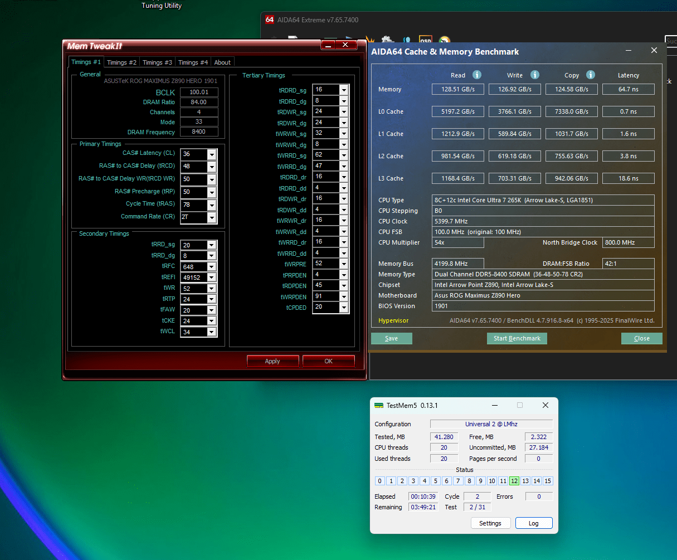Click Apply in Mem TweakIt

272,361
